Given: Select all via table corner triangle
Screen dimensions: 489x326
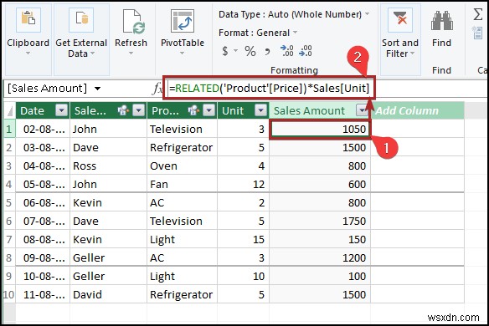Looking at the screenshot, I should point(10,110).
